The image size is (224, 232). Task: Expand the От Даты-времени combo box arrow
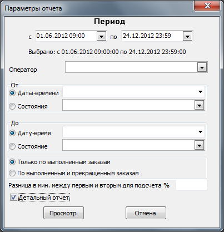pyautogui.click(x=200, y=92)
